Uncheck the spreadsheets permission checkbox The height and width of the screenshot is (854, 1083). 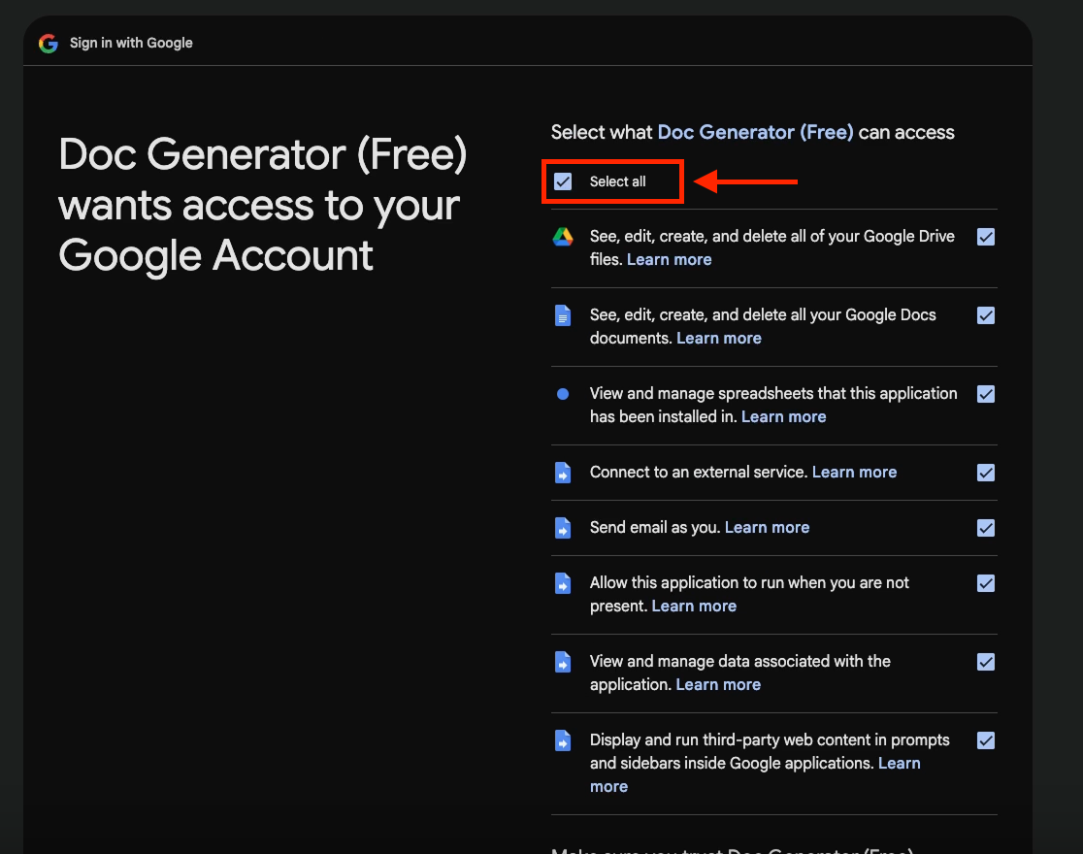click(x=986, y=394)
